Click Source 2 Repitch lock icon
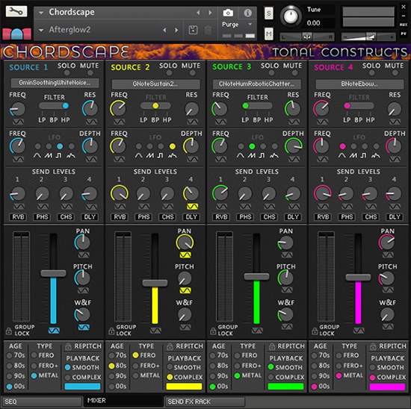411x409 pixels. pos(170,347)
